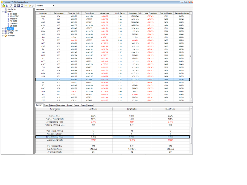The height and width of the screenshot is (185, 247).
Task: Sort by Profit Factor column header
Action: pos(120,13)
